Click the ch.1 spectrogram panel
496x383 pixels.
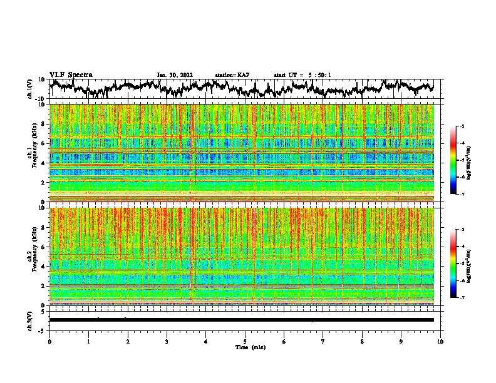(242, 153)
